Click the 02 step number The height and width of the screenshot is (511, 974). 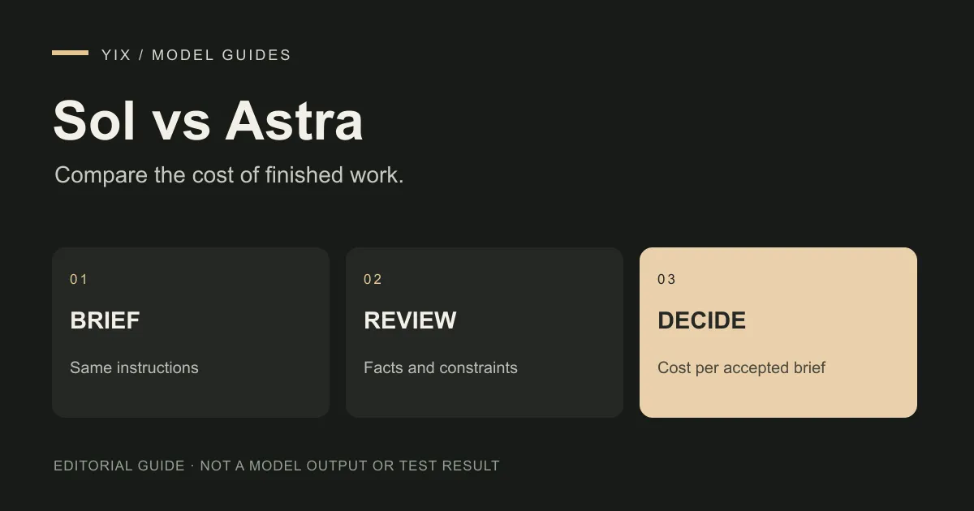click(373, 279)
